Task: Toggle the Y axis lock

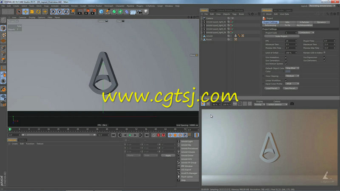Action: click(59, 12)
